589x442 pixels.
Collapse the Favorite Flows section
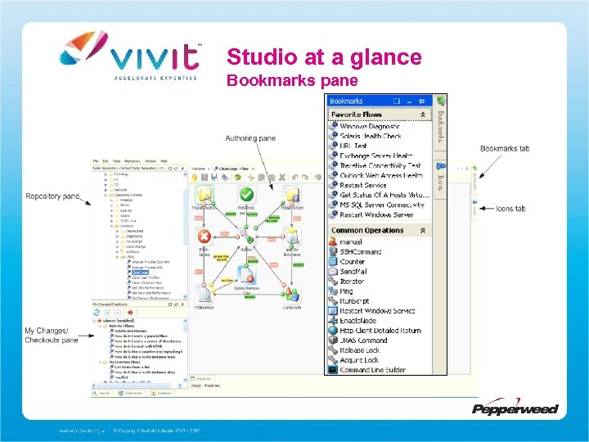pos(423,115)
